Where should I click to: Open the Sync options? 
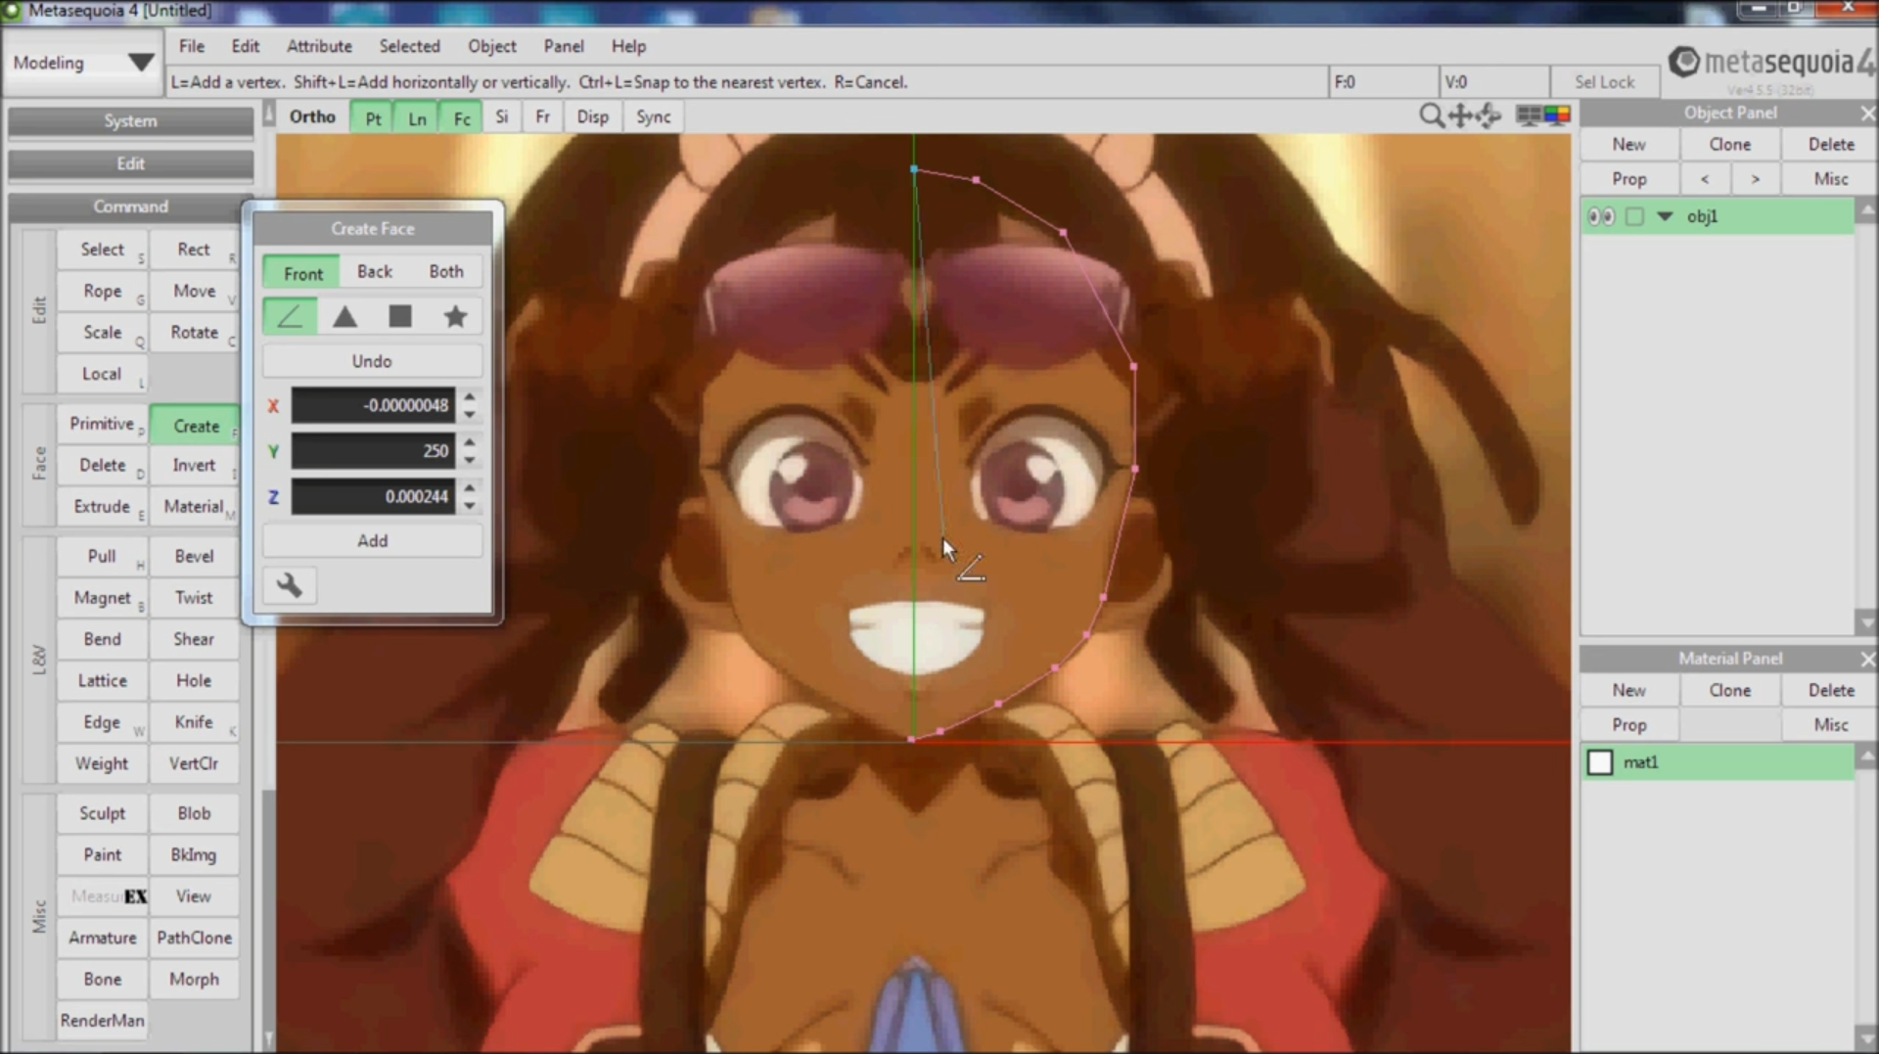coord(653,117)
